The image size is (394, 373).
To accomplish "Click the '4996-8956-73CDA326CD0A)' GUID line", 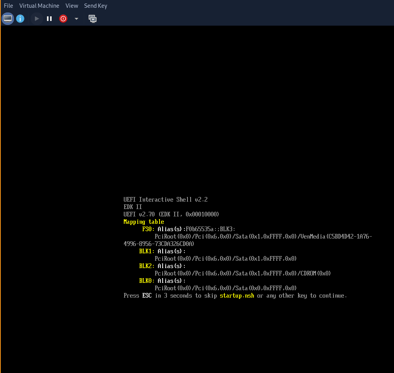I will coord(159,244).
